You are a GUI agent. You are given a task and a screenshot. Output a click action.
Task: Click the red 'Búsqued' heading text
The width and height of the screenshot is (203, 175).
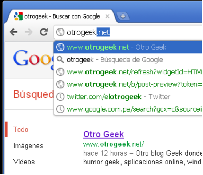pos(33,94)
